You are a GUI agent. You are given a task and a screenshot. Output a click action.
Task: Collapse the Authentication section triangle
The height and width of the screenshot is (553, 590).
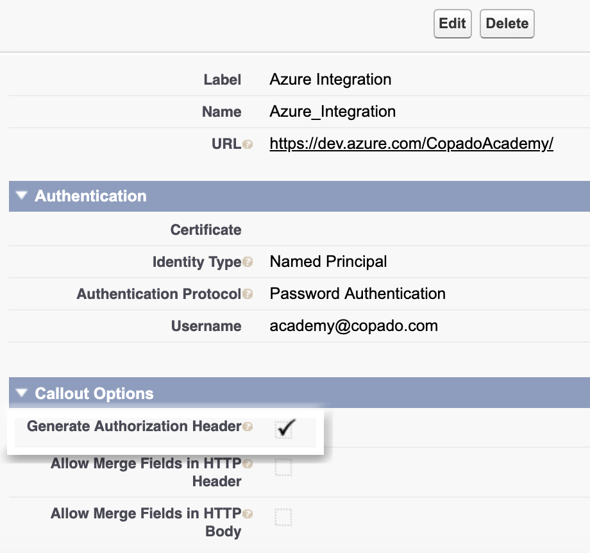coord(22,196)
